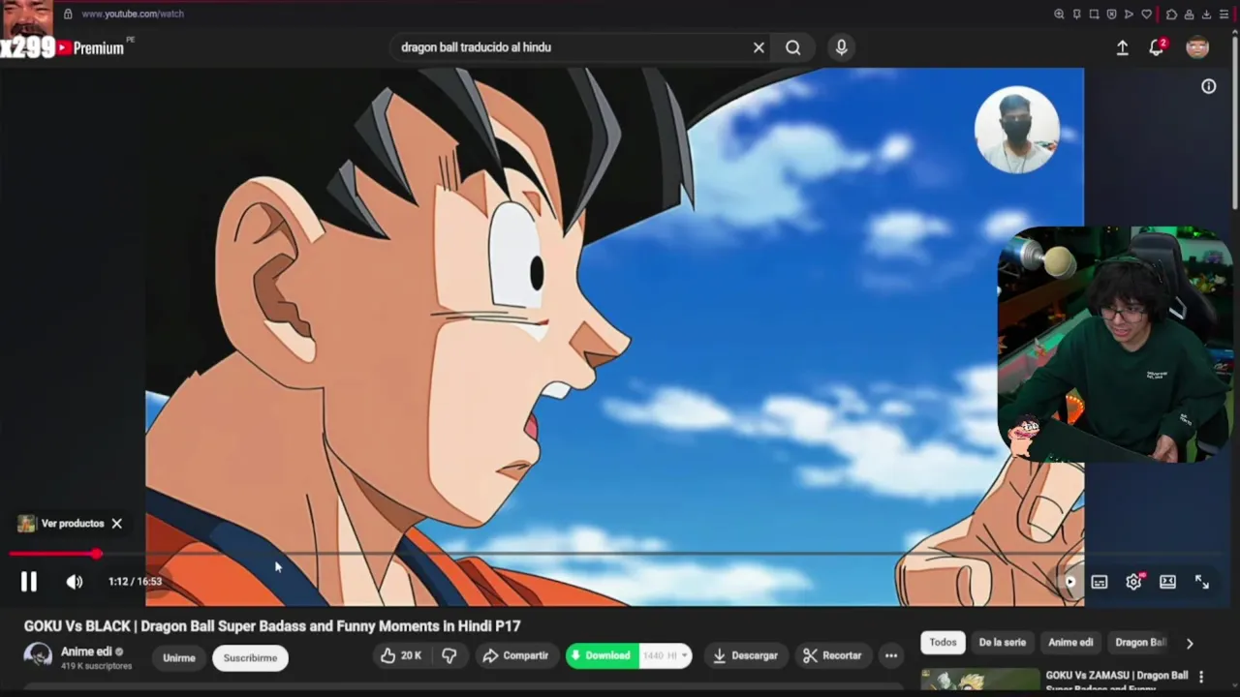Click the '1:12 / 16:53' time display
Screen dimensions: 1240x697
coord(136,582)
